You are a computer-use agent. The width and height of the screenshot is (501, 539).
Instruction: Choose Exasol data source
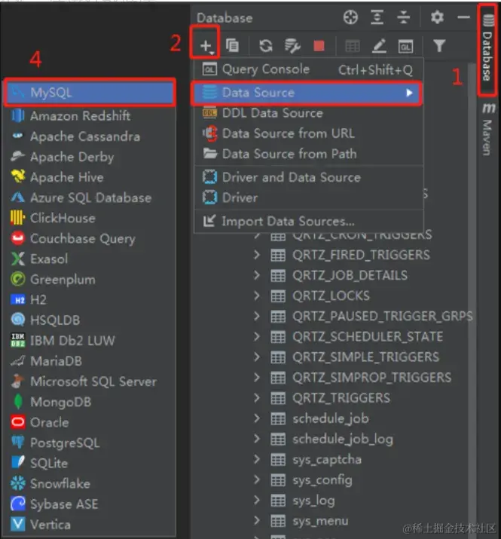click(90, 259)
